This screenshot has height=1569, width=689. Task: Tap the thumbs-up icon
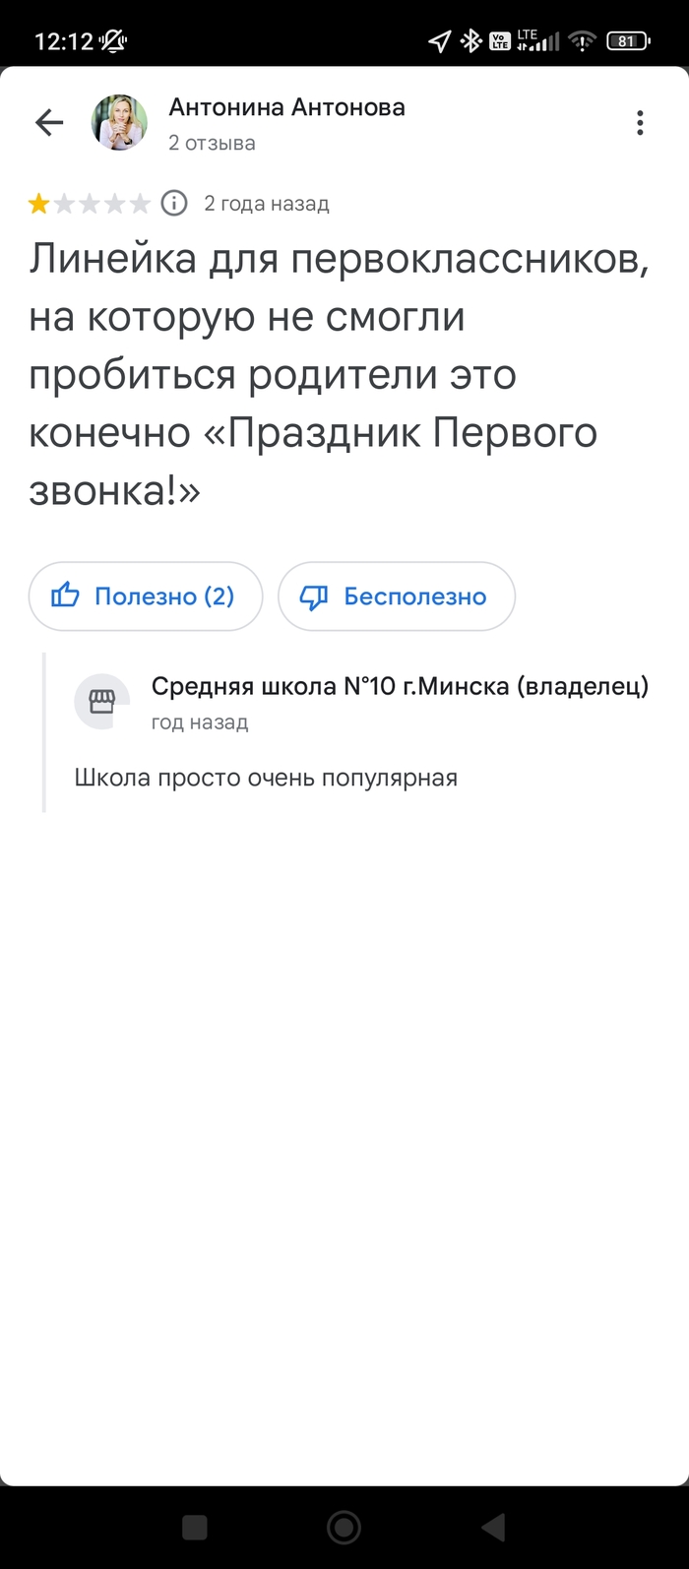[x=65, y=596]
